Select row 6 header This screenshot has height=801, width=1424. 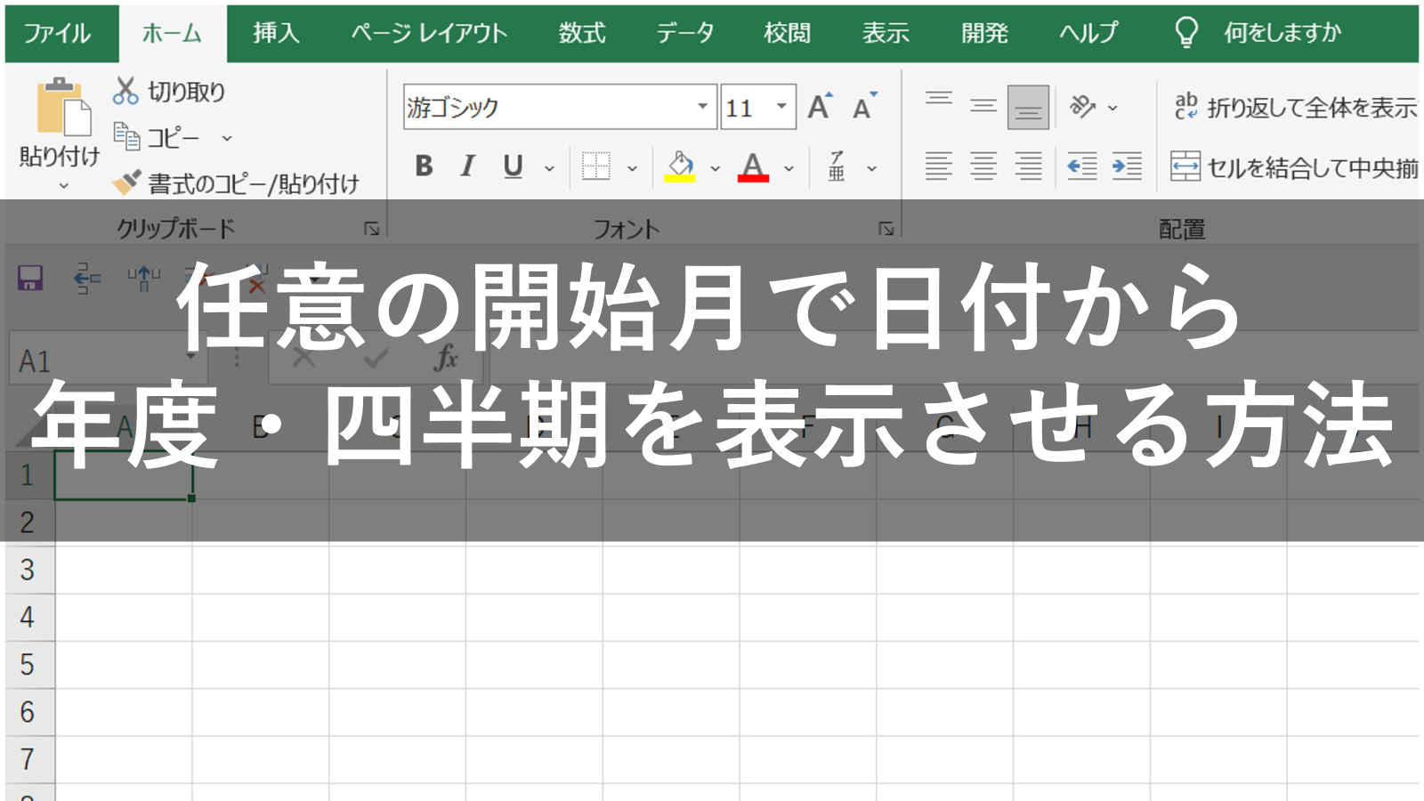28,712
